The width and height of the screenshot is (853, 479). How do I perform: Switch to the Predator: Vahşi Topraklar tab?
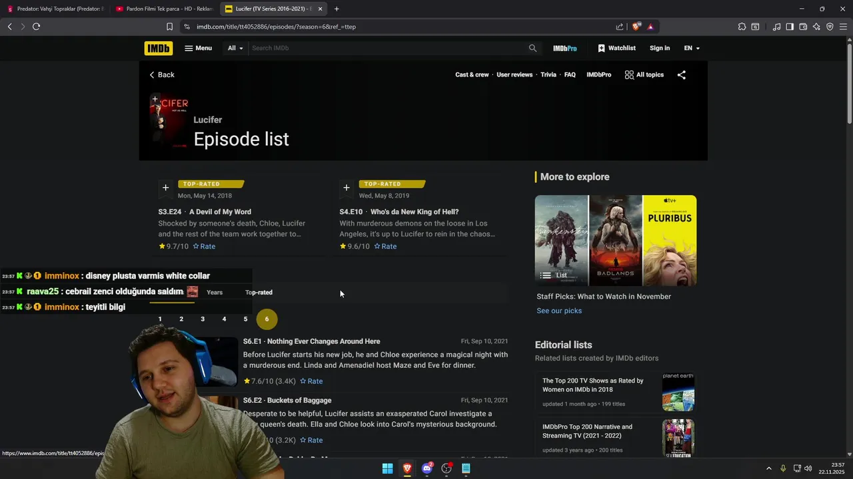pyautogui.click(x=55, y=9)
